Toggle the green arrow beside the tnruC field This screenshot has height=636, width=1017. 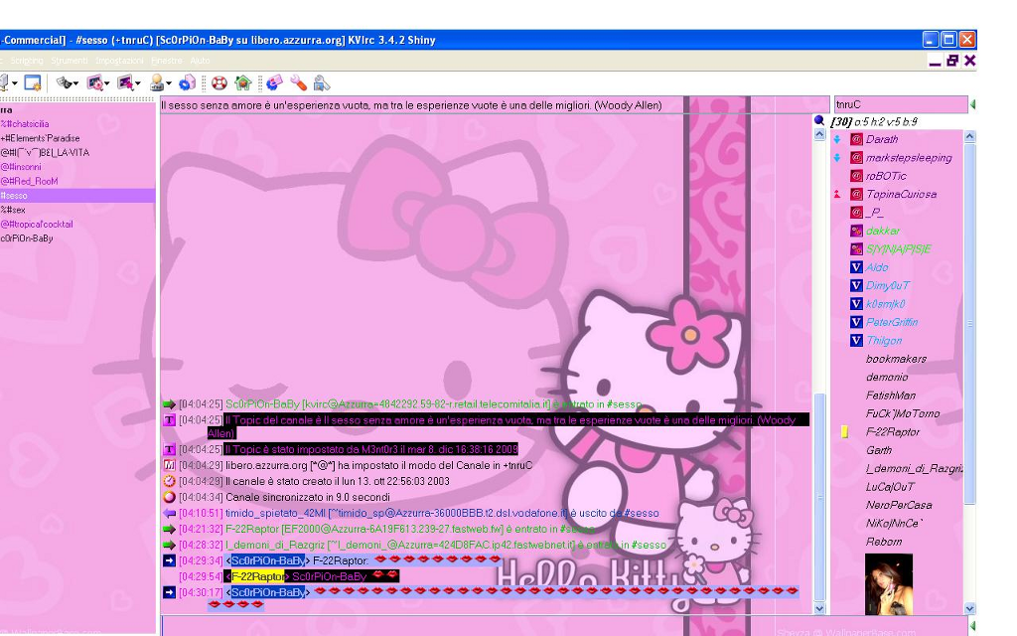[972, 104]
